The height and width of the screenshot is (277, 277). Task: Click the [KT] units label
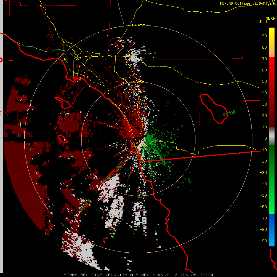coord(263,21)
